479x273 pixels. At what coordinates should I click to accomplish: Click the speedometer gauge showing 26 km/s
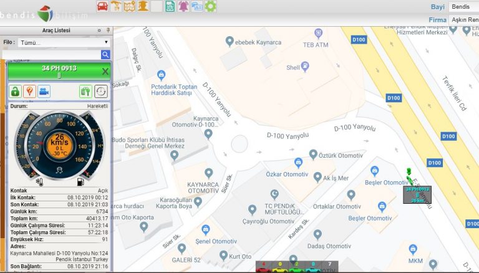(x=59, y=145)
